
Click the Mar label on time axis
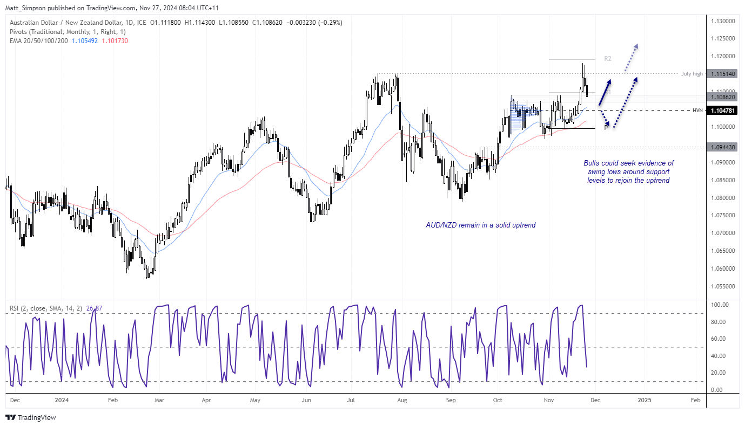[160, 401]
